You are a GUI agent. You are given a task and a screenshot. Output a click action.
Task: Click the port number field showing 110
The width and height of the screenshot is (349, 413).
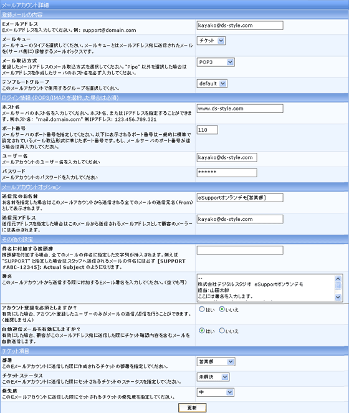(207, 130)
